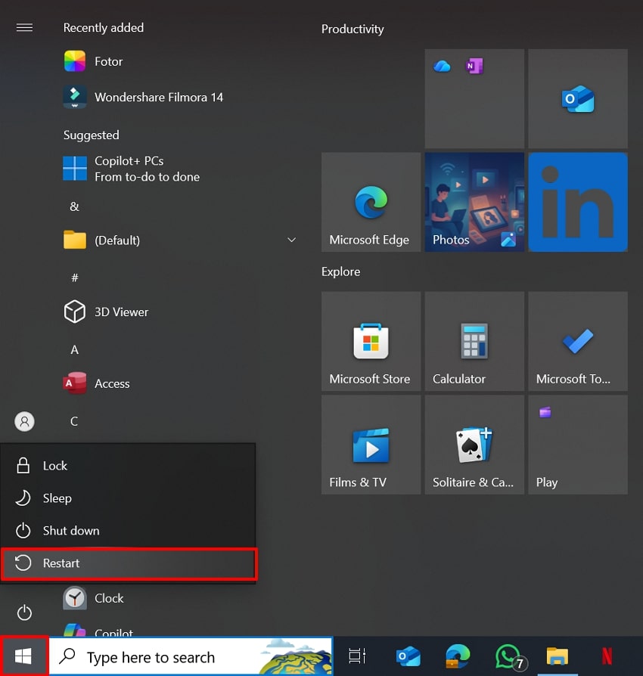Expand the Start menu with the hamburger icon
Screen dimensions: 643x676
point(24,27)
